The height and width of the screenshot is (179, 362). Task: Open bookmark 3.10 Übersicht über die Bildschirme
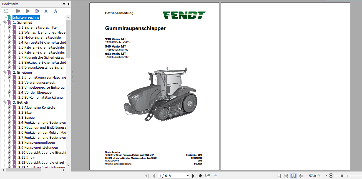[x=42, y=153]
